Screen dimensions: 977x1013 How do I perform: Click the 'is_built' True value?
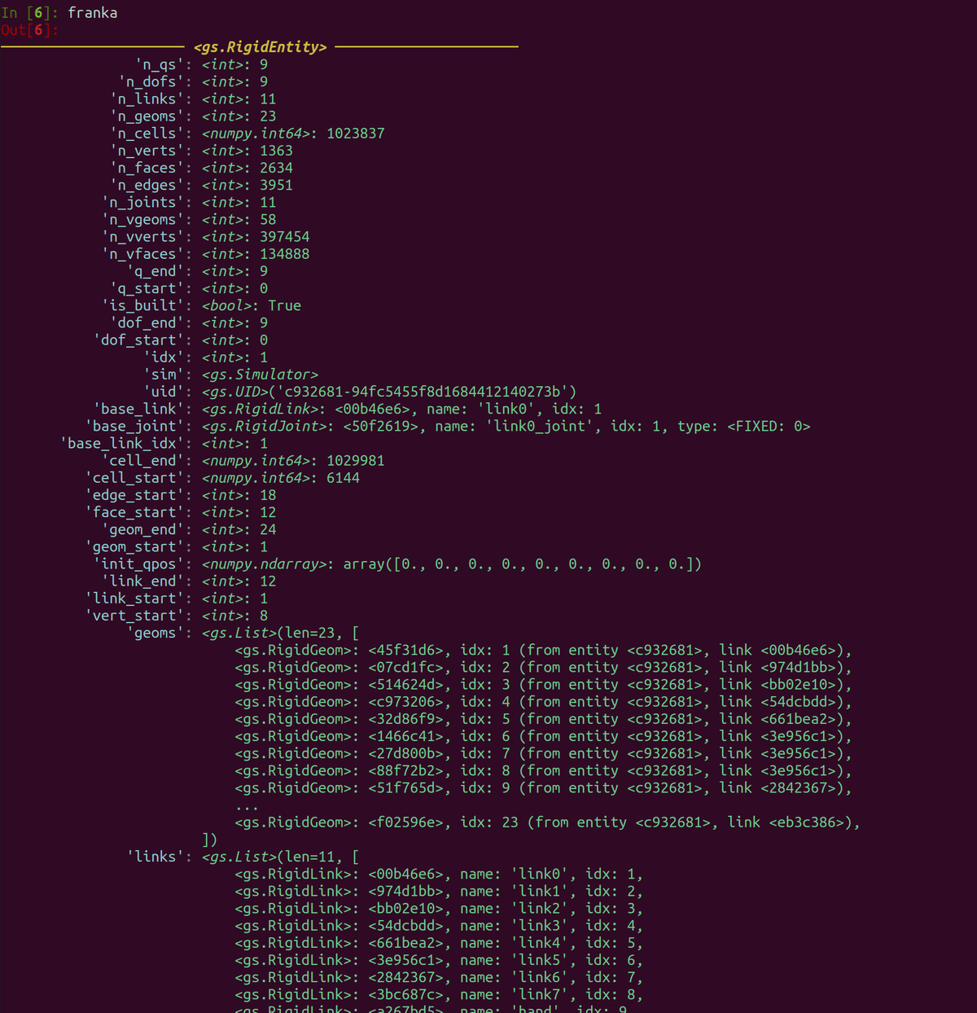[284, 305]
